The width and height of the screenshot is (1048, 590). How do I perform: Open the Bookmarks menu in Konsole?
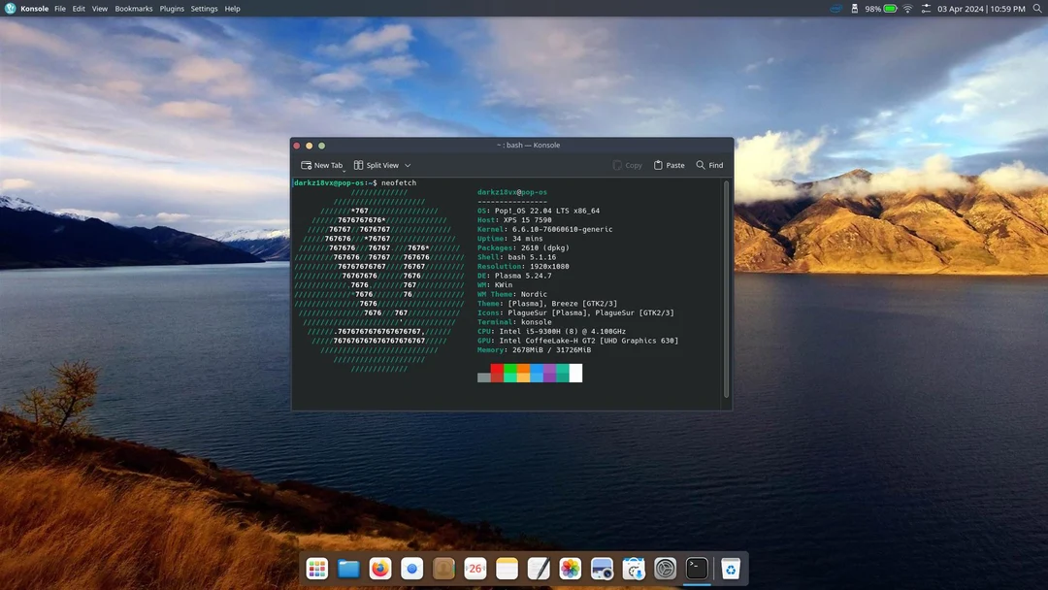tap(134, 8)
